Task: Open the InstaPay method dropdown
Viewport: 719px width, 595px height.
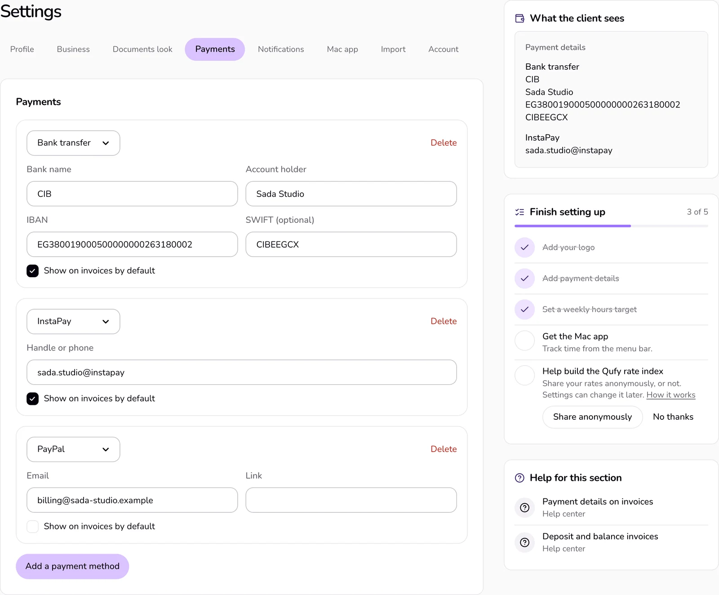Action: (73, 321)
